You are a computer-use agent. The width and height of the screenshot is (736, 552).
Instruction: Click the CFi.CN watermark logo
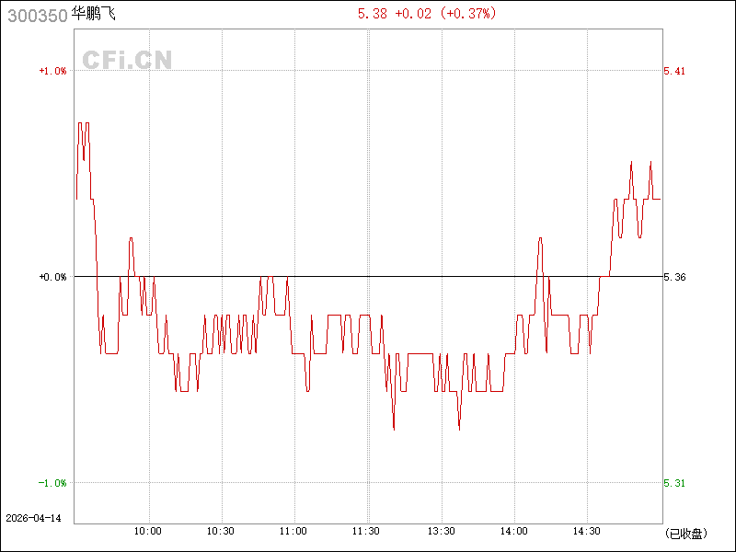point(127,60)
